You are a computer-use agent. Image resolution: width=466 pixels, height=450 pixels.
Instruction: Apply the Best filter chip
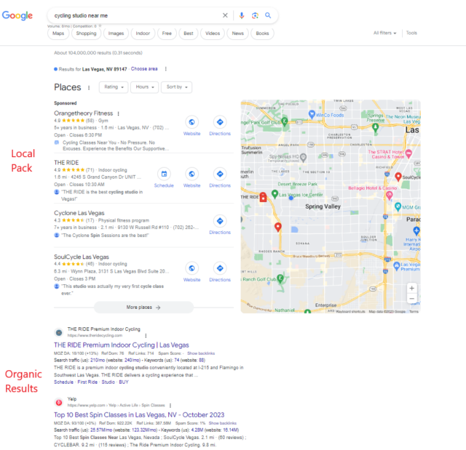[x=189, y=33]
